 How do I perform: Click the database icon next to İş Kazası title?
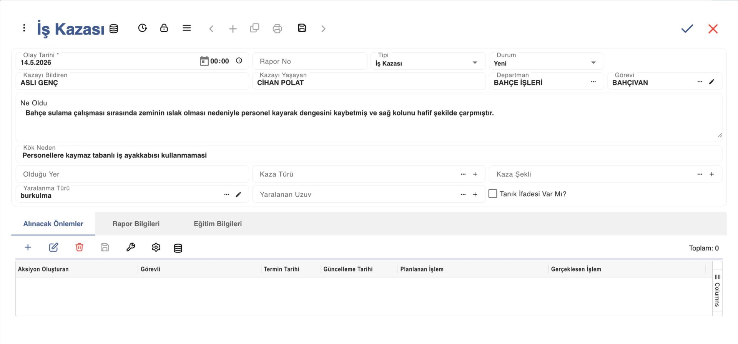[x=114, y=28]
